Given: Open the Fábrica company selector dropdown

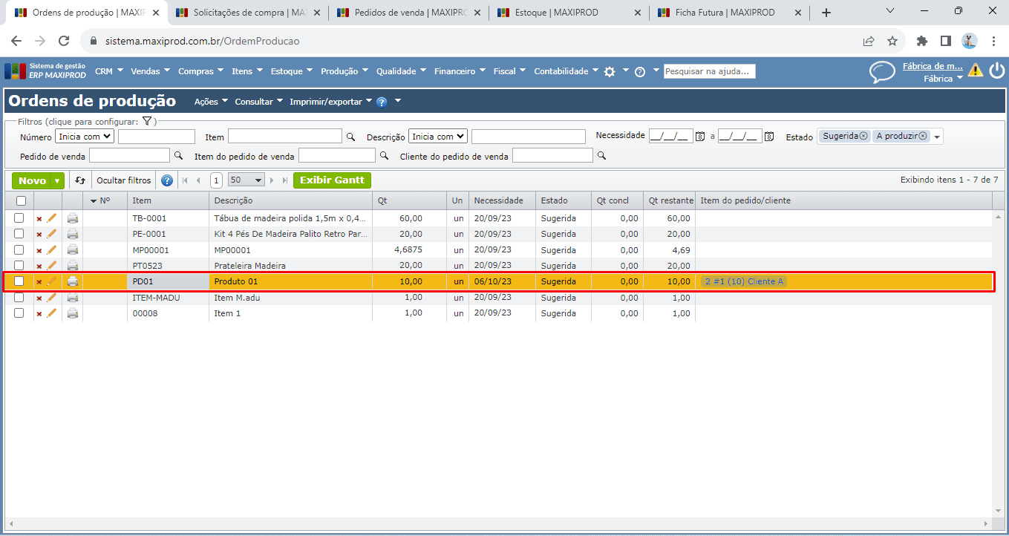Looking at the screenshot, I should pyautogui.click(x=943, y=78).
